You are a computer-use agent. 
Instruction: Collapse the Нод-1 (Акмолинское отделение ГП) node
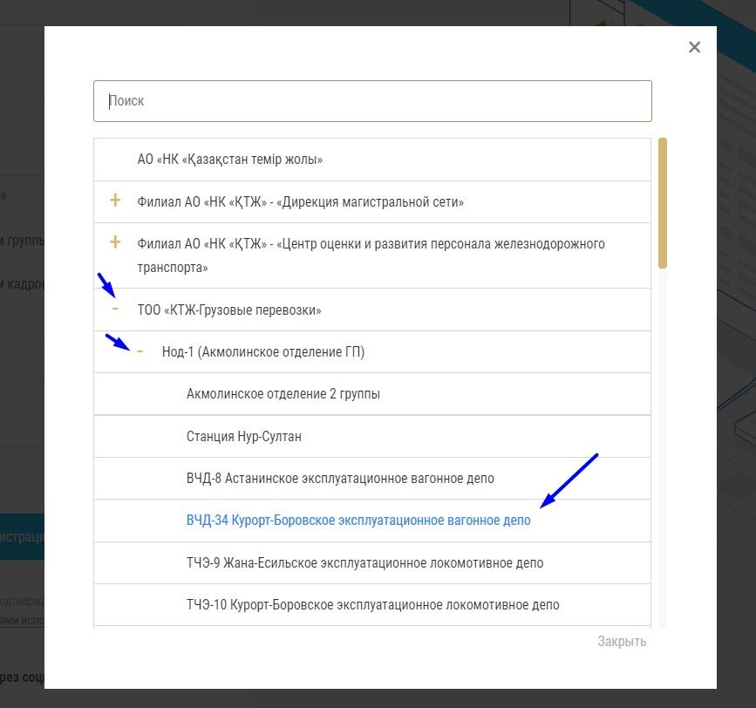[140, 351]
